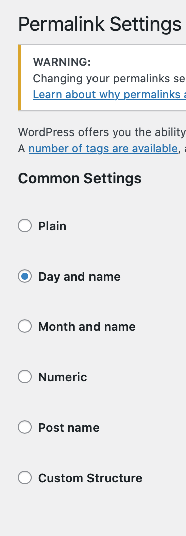Click the 'Numeric' label text
The width and height of the screenshot is (186, 536).
click(x=63, y=377)
